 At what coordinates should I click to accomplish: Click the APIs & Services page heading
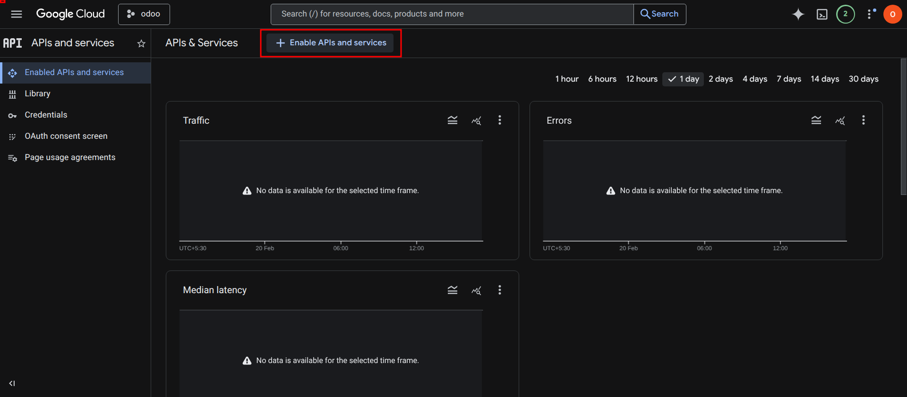point(202,43)
